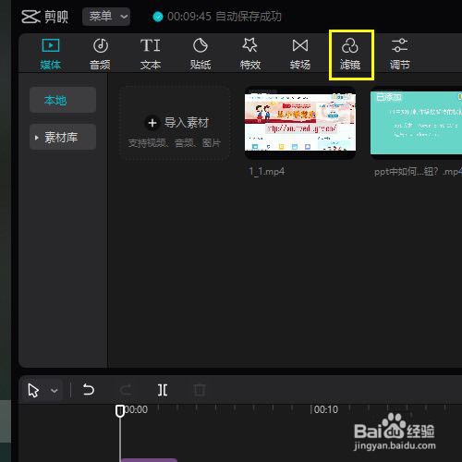
Task: Open the 文本 text tab
Action: (151, 54)
